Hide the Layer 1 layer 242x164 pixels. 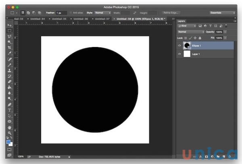(x=179, y=54)
